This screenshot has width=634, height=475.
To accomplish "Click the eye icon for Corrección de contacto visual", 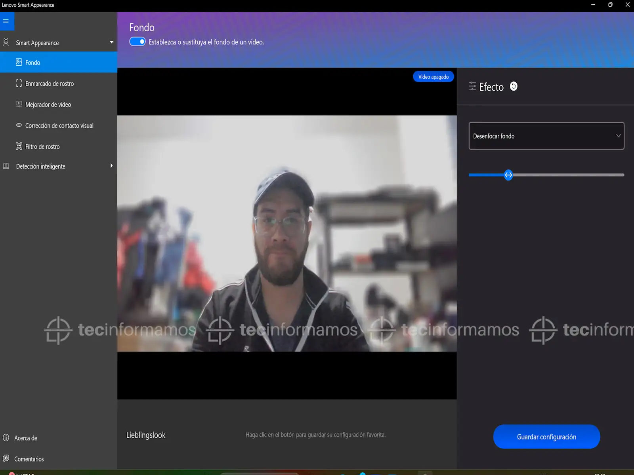I will [19, 125].
